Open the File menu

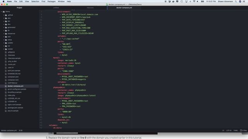[15, 2]
